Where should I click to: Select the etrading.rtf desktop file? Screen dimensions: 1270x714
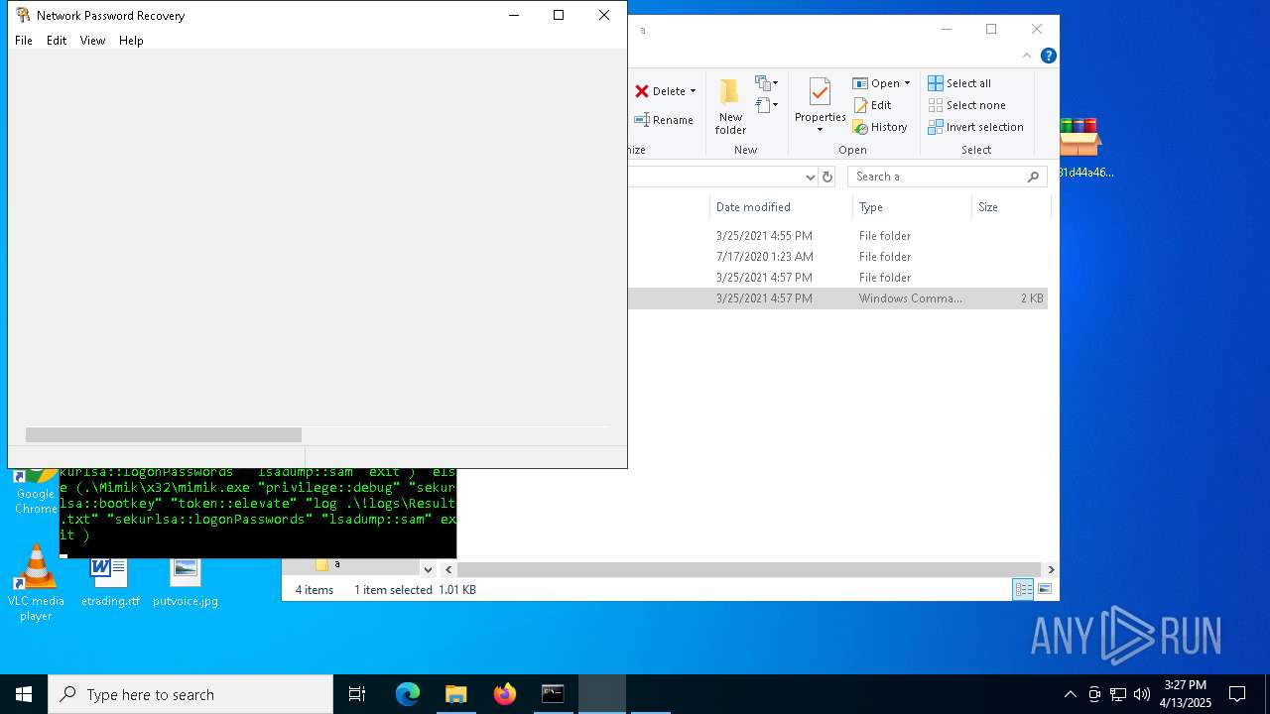pyautogui.click(x=110, y=583)
